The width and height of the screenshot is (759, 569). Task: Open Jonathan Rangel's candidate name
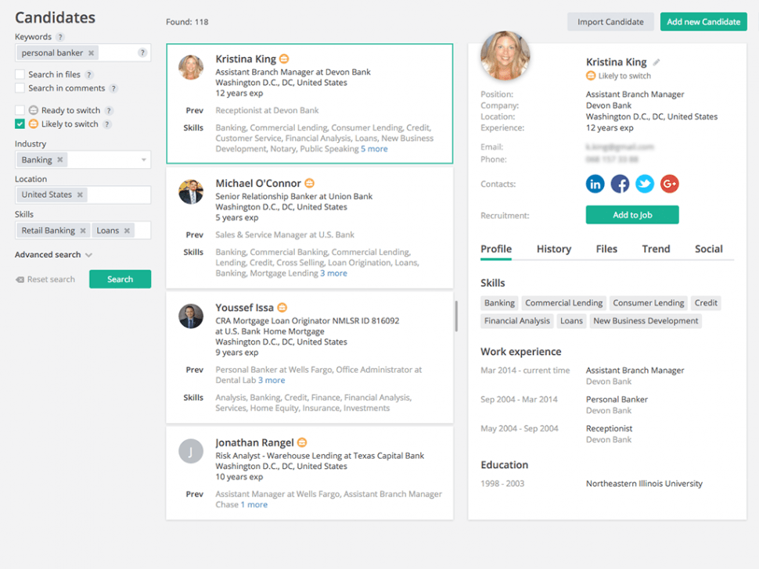click(254, 442)
